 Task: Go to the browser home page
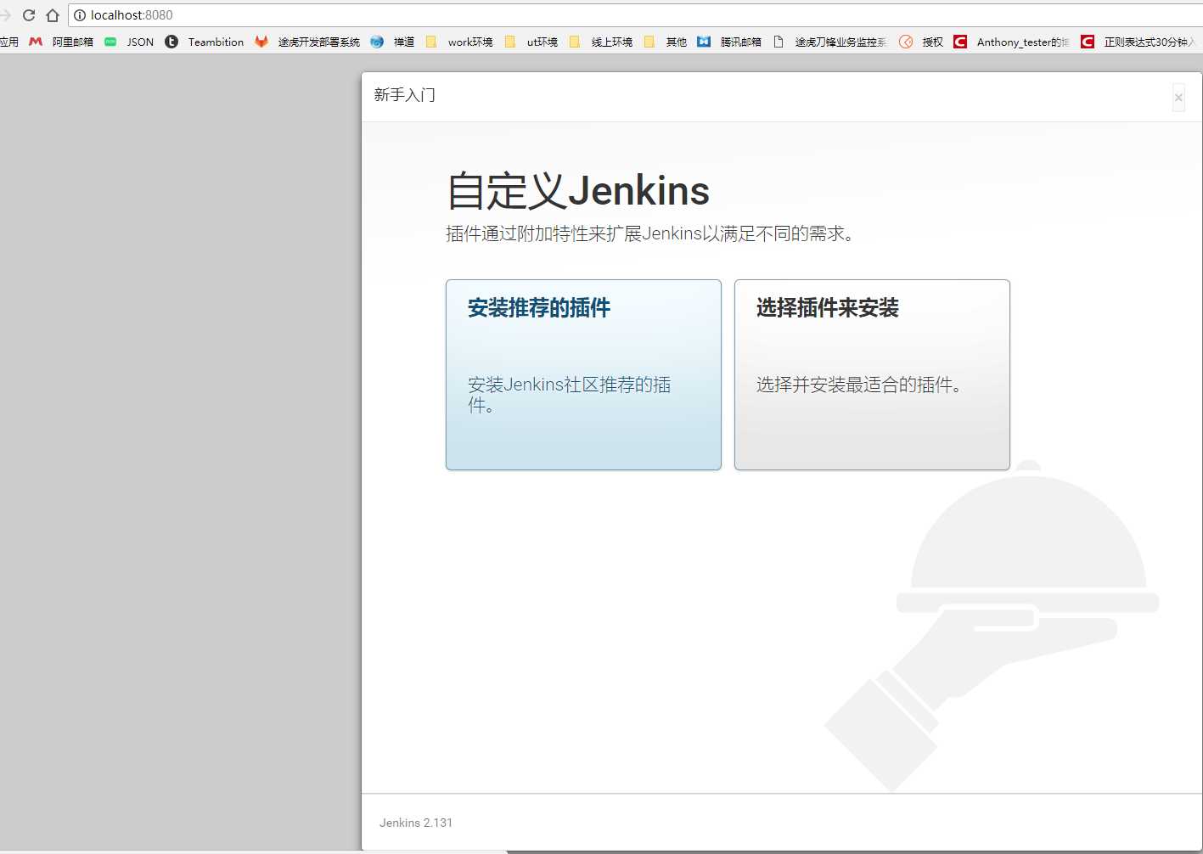coord(53,15)
